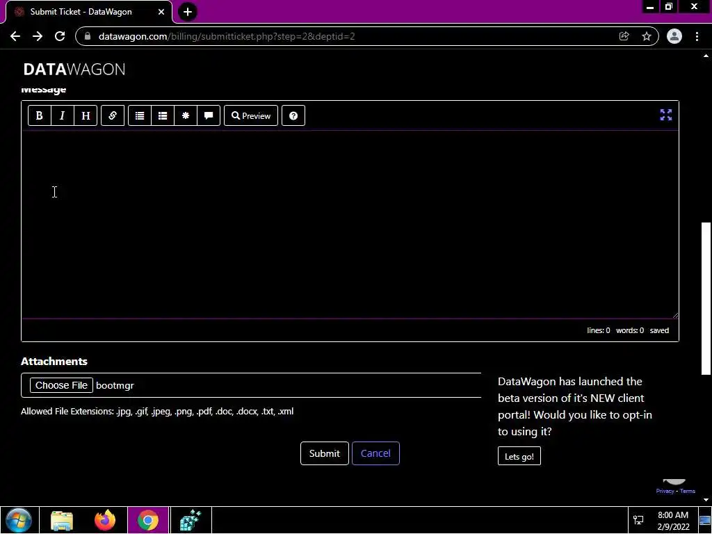Open the Chrome profile avatar menu

(x=674, y=36)
